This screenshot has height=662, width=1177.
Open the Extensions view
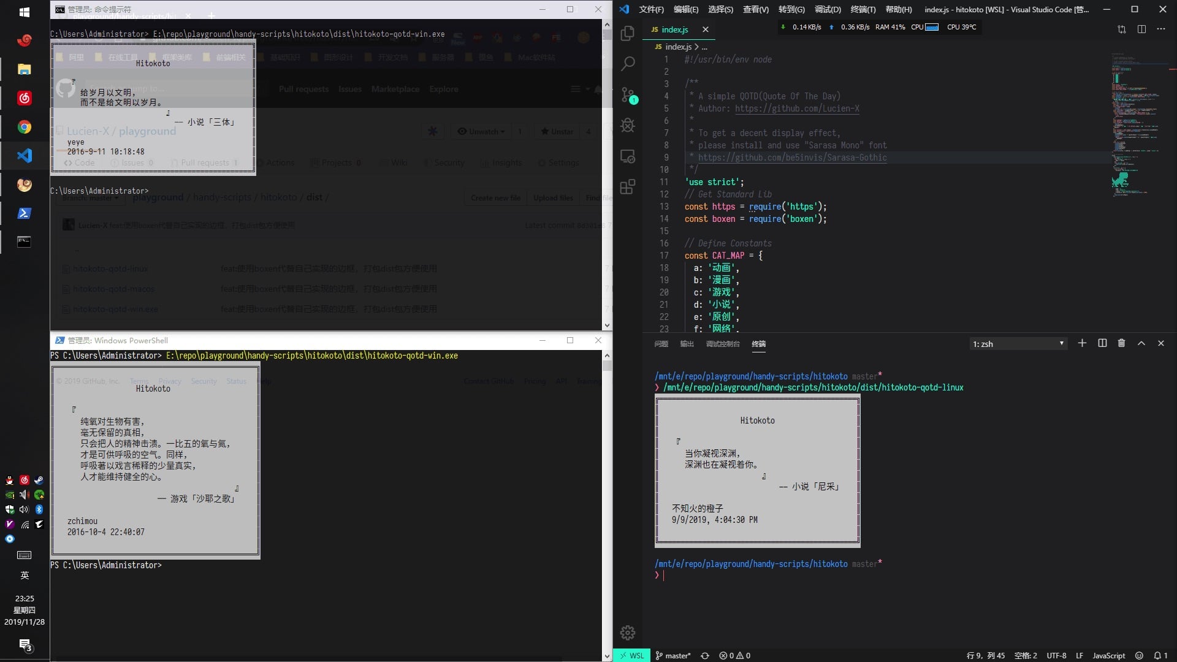click(x=628, y=187)
